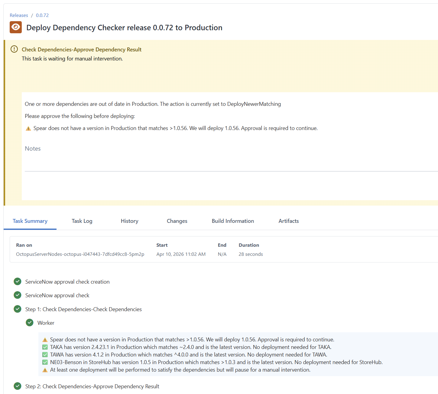This screenshot has width=438, height=394.
Task: Click green check beside ServiceNow approval check
Action: (17, 295)
